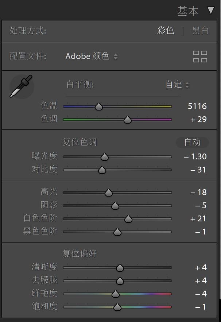Open the Adobe 颜色 profile dropdown
The image size is (221, 322).
[x=92, y=57]
